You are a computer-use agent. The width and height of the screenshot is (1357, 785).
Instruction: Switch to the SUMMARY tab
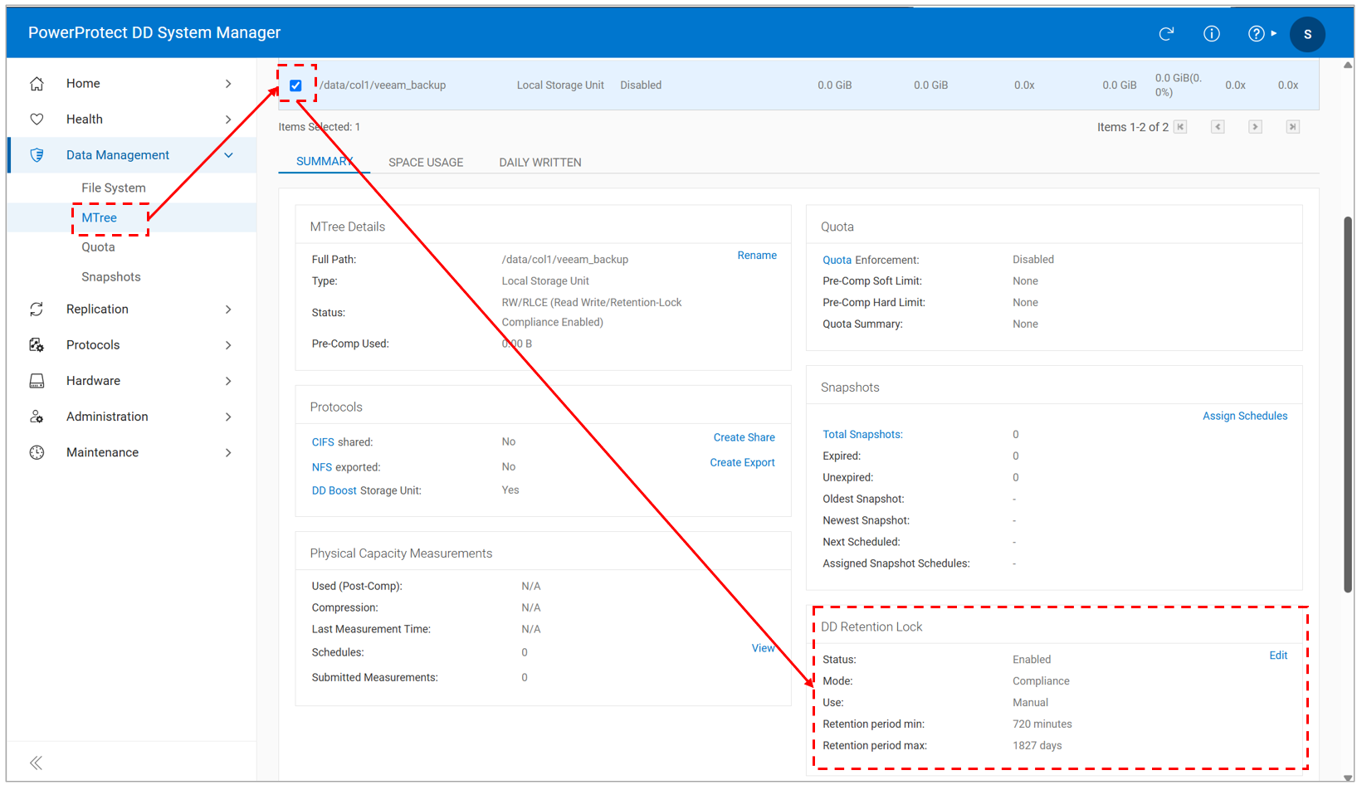(x=324, y=162)
